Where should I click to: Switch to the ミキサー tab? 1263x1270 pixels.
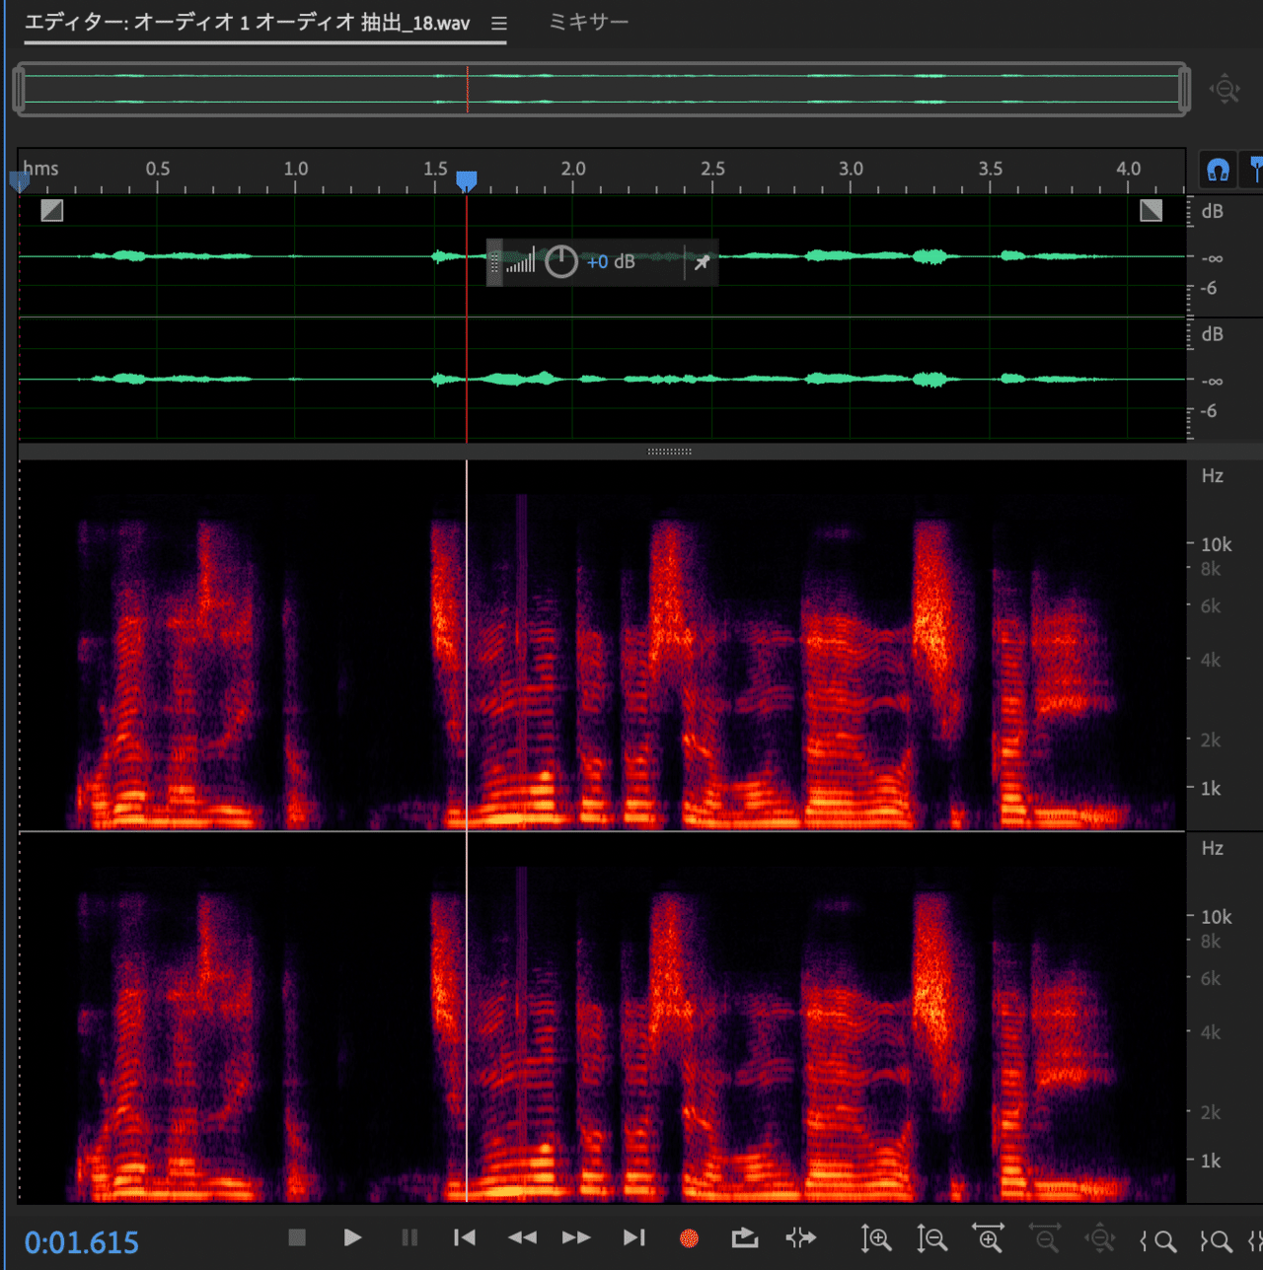coord(589,22)
